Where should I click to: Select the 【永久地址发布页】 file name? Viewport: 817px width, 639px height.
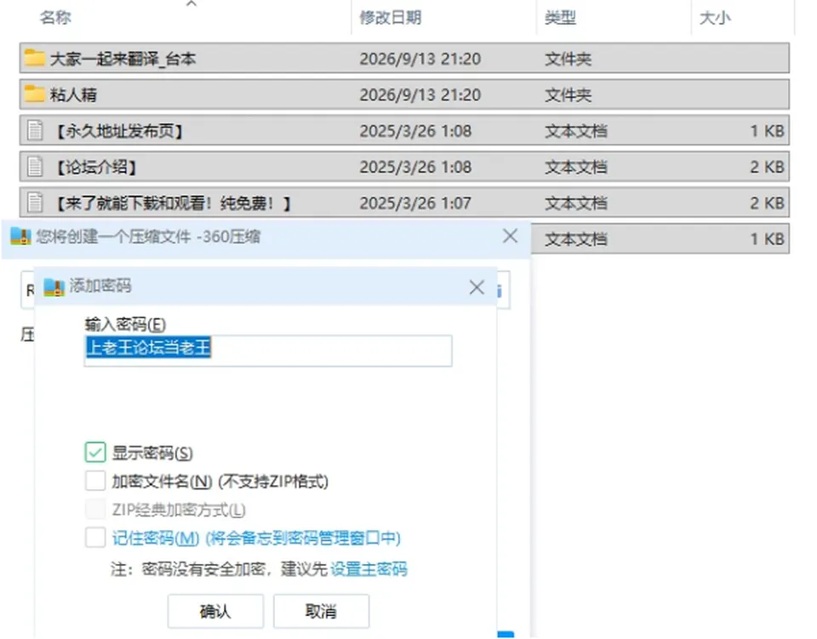click(118, 131)
